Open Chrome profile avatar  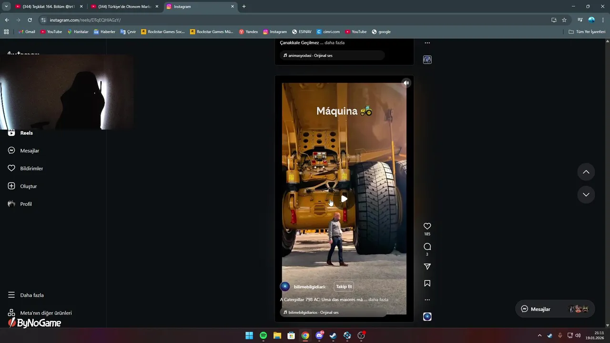coord(591,20)
